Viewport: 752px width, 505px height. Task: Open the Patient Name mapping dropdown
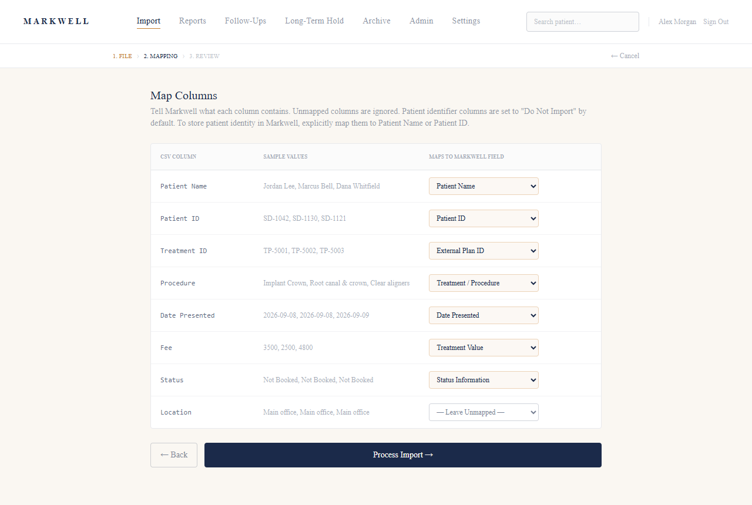tap(484, 186)
